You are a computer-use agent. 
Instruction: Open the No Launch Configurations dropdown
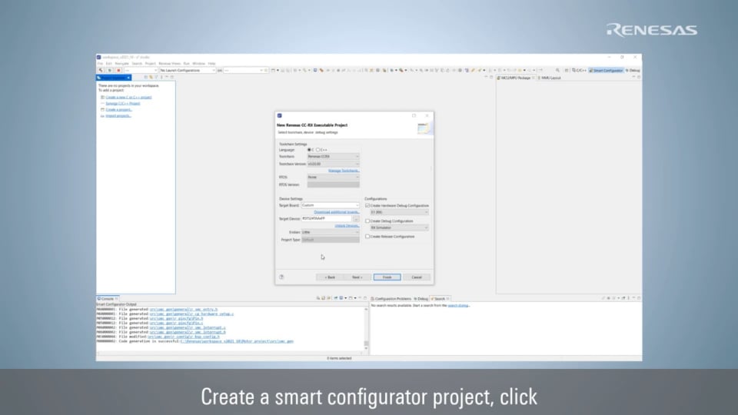tap(187, 70)
